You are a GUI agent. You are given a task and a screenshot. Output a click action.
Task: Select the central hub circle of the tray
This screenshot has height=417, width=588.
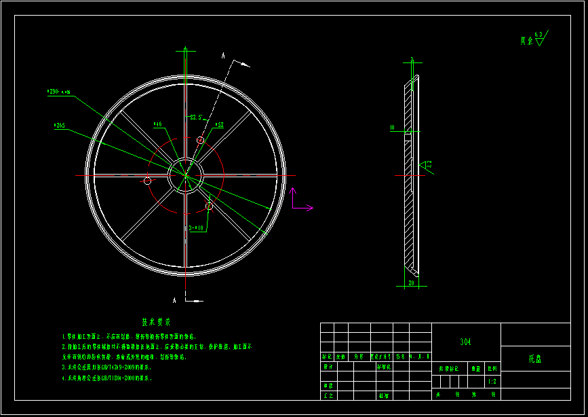[x=186, y=175]
